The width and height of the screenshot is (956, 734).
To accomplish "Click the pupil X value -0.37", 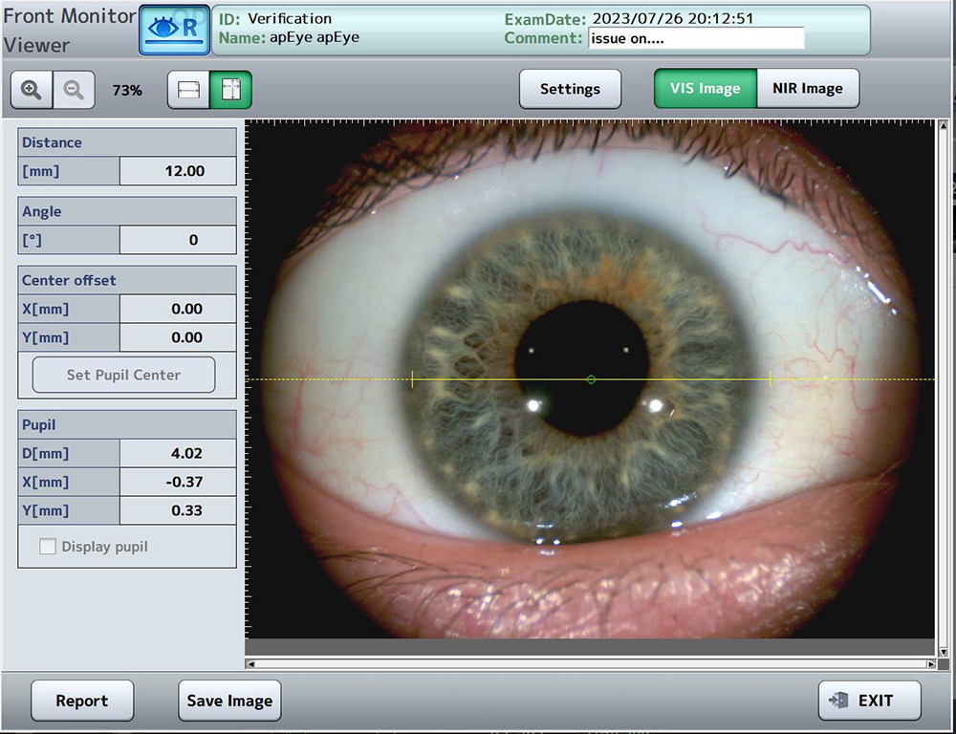I will coord(178,482).
